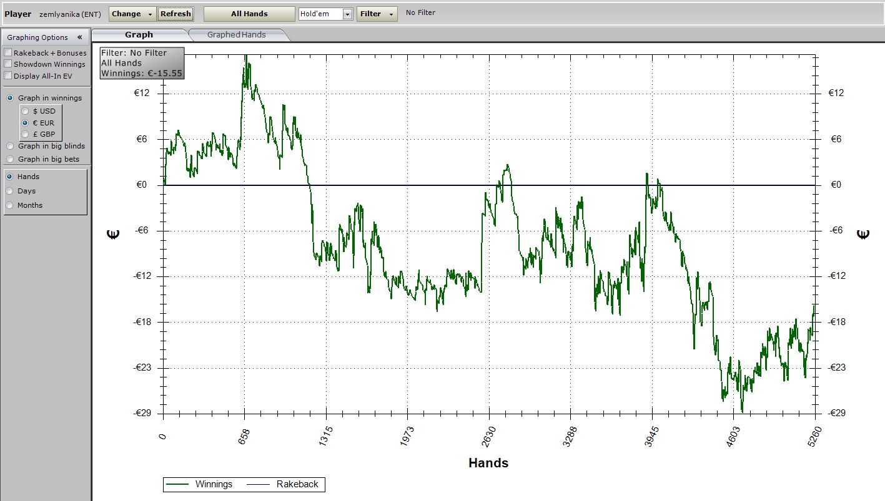The image size is (885, 501).
Task: Choose £ GBP currency option
Action: [x=26, y=134]
